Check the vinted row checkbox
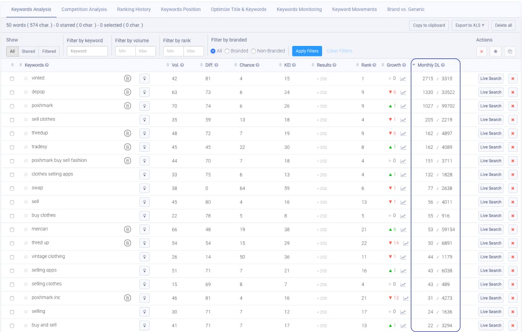This screenshot has height=332, width=522. (12, 79)
